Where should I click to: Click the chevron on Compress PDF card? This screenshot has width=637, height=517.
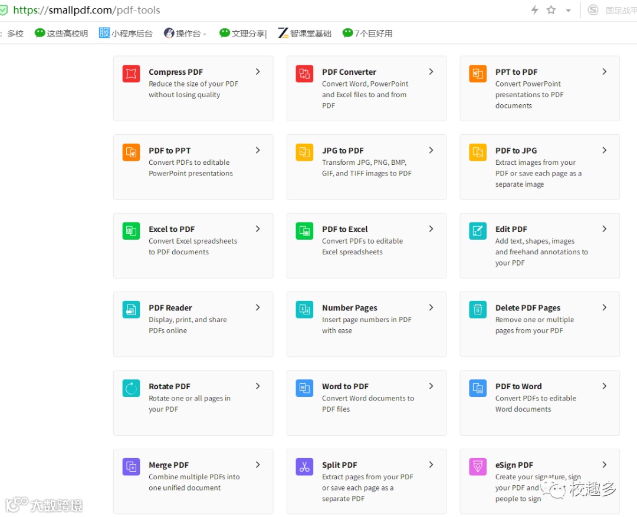258,72
